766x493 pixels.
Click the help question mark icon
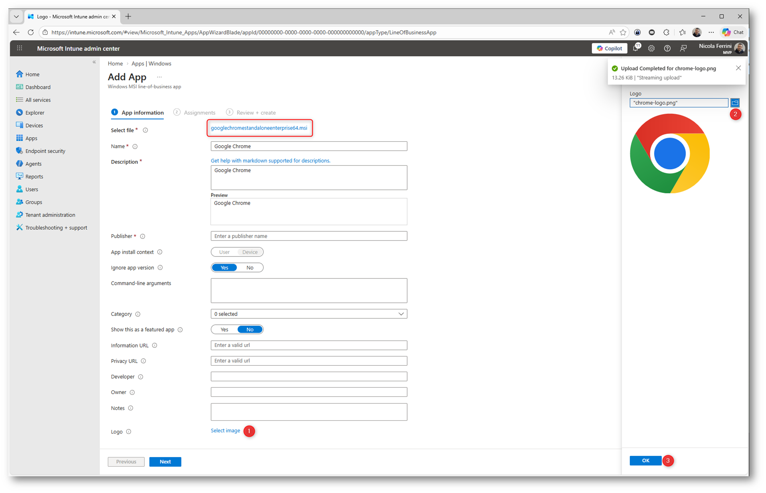(x=667, y=48)
